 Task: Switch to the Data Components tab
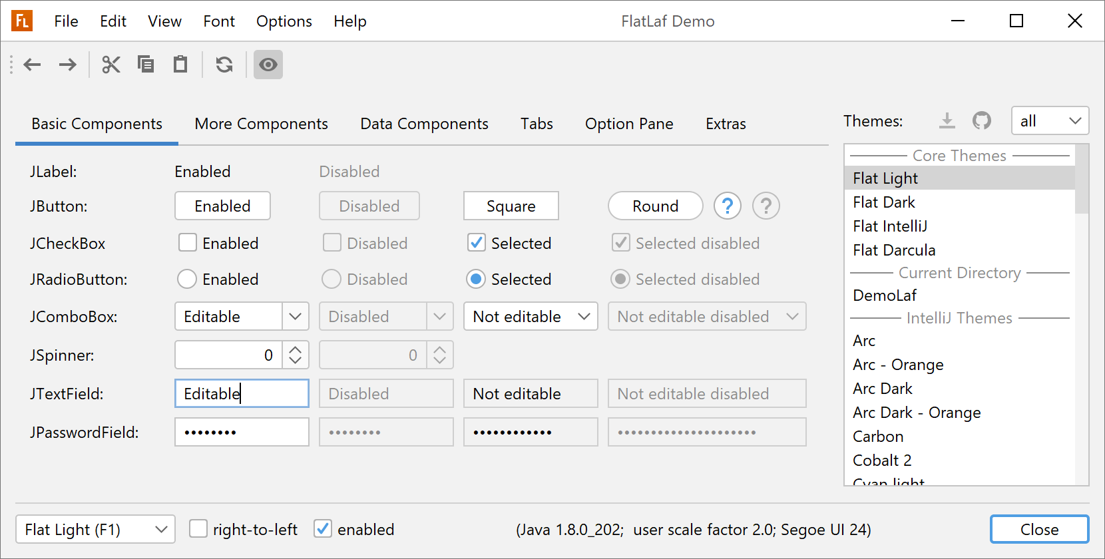pos(424,124)
